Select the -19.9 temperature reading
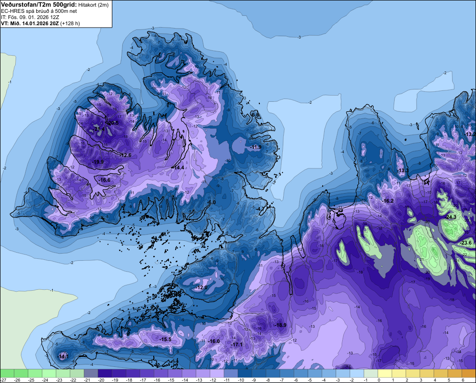 [98, 162]
